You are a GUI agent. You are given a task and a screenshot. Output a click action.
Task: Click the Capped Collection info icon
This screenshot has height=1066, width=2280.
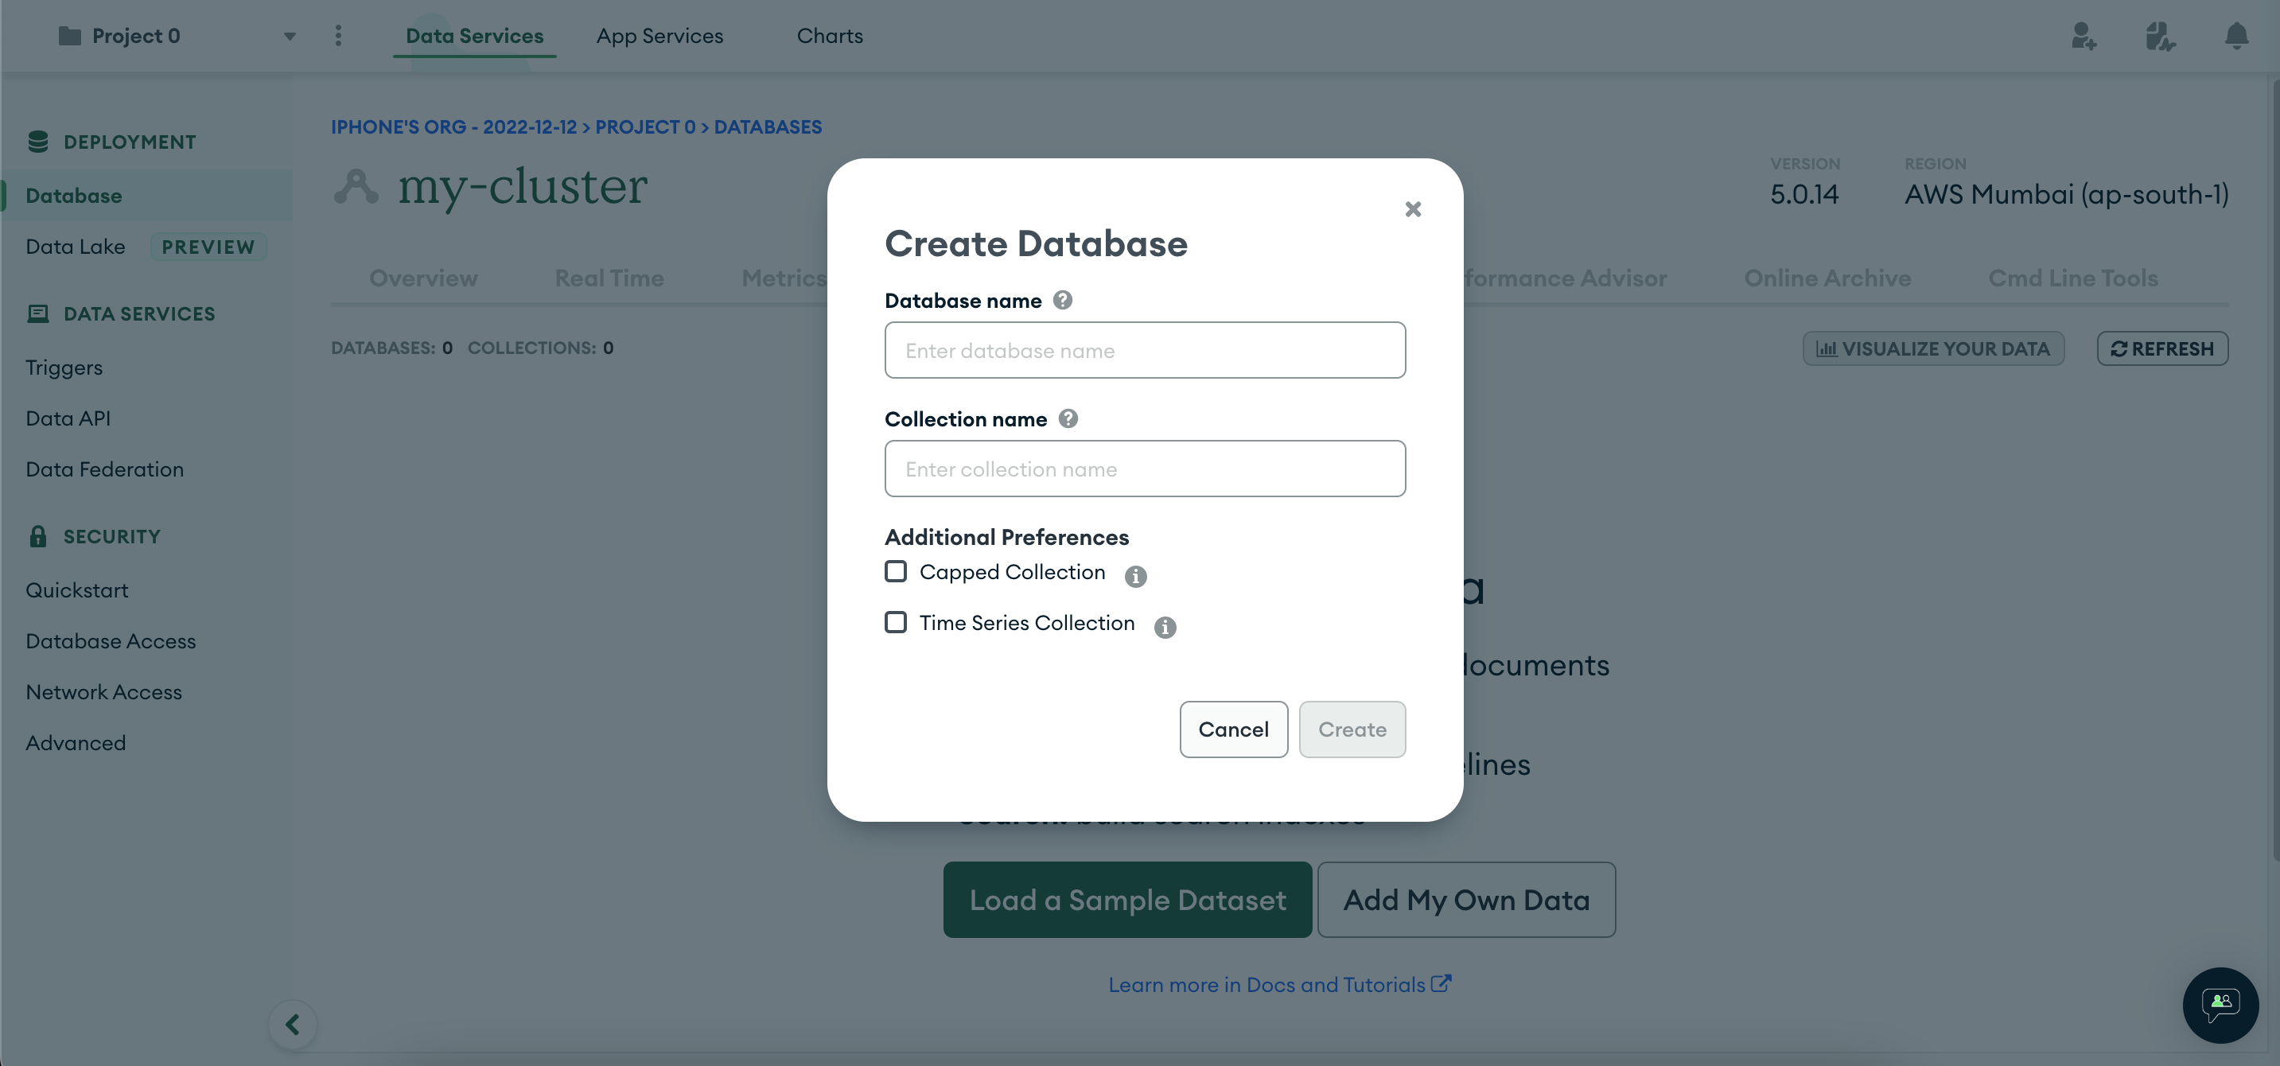pos(1135,577)
